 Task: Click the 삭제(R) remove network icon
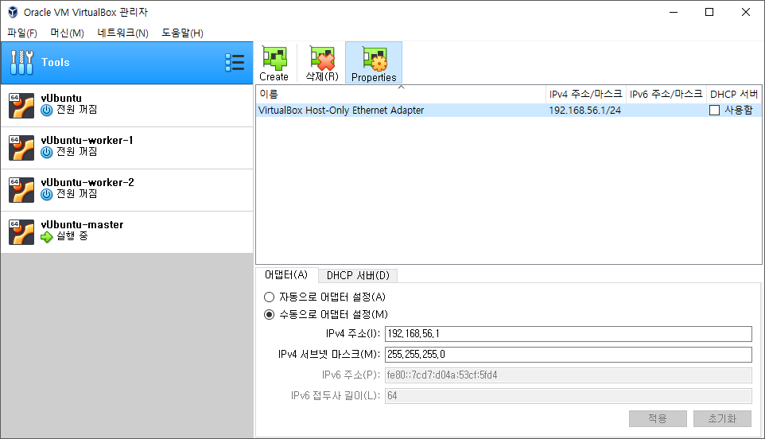click(322, 59)
